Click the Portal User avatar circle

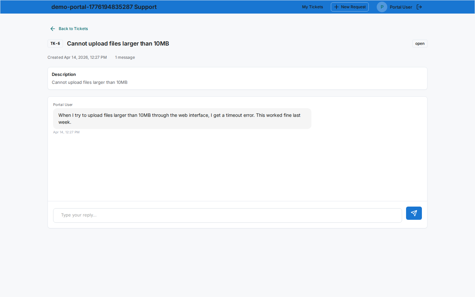coord(382,7)
